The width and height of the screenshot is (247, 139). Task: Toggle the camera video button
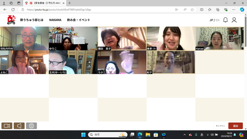7,126
